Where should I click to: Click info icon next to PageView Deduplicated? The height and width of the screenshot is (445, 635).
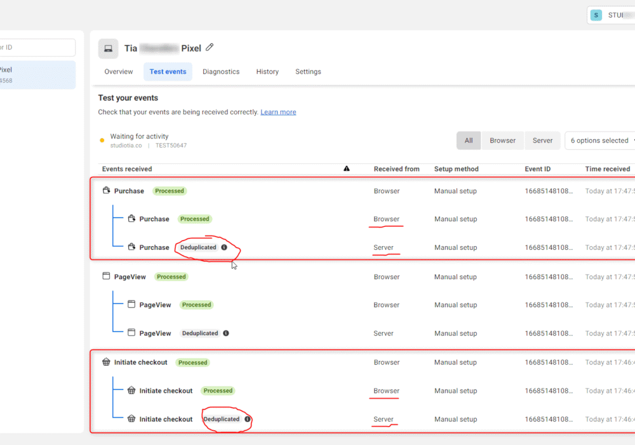[226, 333]
